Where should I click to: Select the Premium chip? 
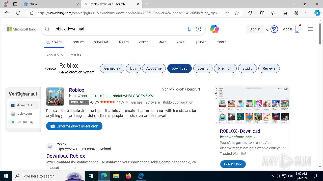[x=225, y=68]
